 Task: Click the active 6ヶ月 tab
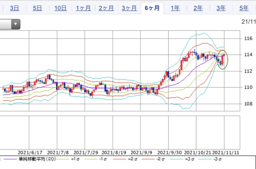[x=152, y=8]
